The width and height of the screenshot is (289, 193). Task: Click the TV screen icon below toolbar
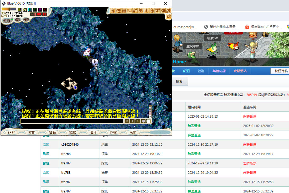click(168, 17)
